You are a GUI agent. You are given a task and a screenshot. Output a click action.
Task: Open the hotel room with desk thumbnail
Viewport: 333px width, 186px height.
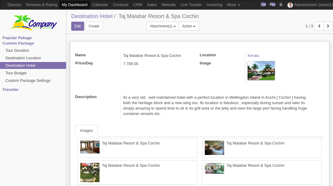tap(90, 147)
